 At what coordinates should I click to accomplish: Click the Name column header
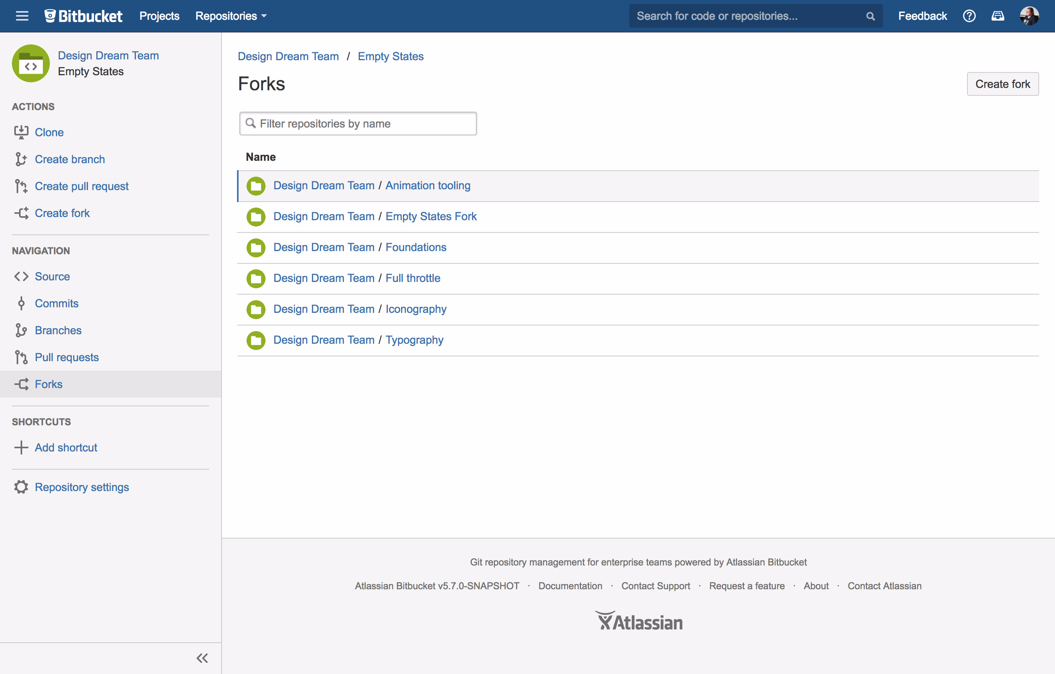point(261,157)
